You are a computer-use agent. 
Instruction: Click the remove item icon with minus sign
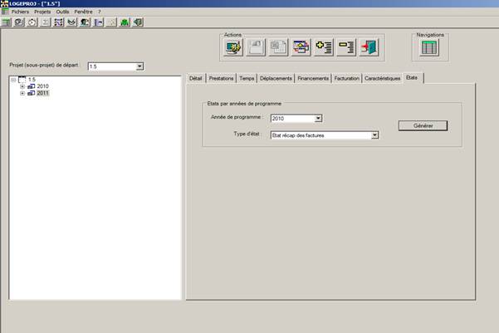pyautogui.click(x=347, y=47)
